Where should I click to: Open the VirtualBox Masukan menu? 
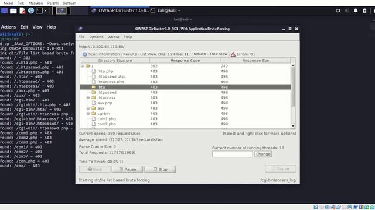click(x=36, y=3)
